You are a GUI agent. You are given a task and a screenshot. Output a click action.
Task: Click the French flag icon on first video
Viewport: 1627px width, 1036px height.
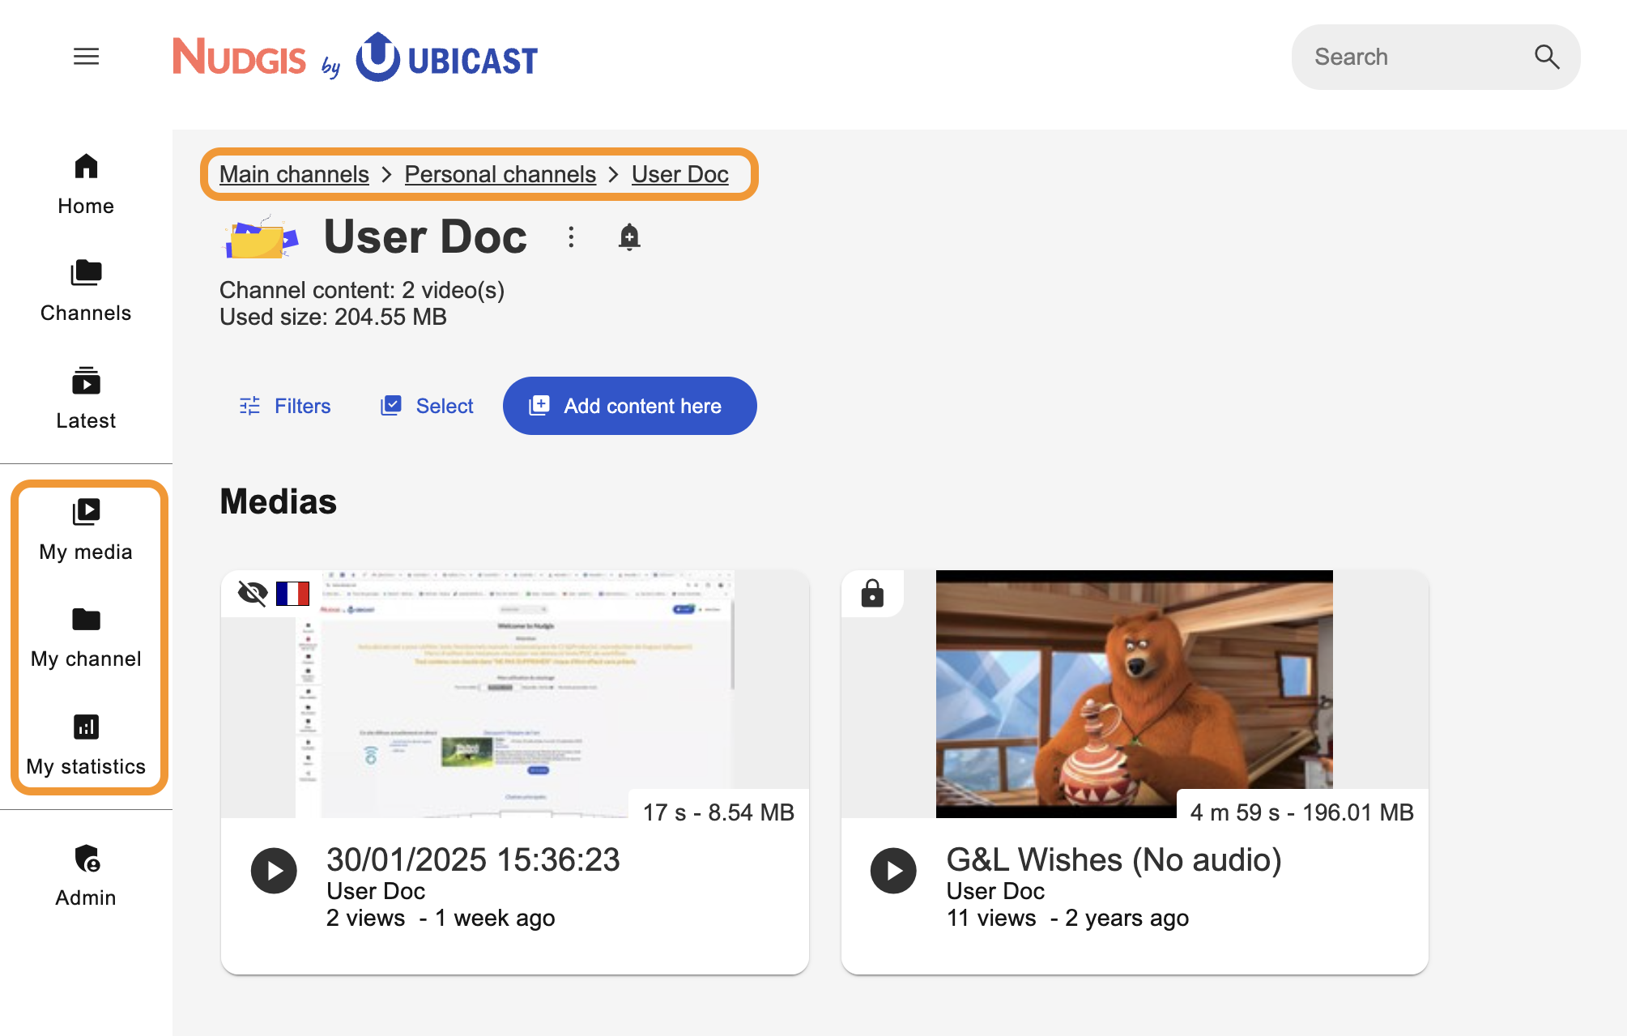click(x=292, y=594)
